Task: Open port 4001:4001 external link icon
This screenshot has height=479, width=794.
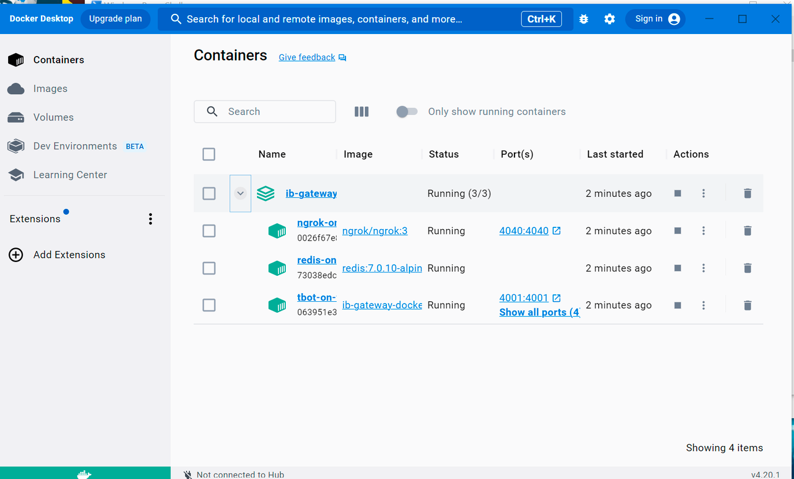Action: click(x=557, y=298)
